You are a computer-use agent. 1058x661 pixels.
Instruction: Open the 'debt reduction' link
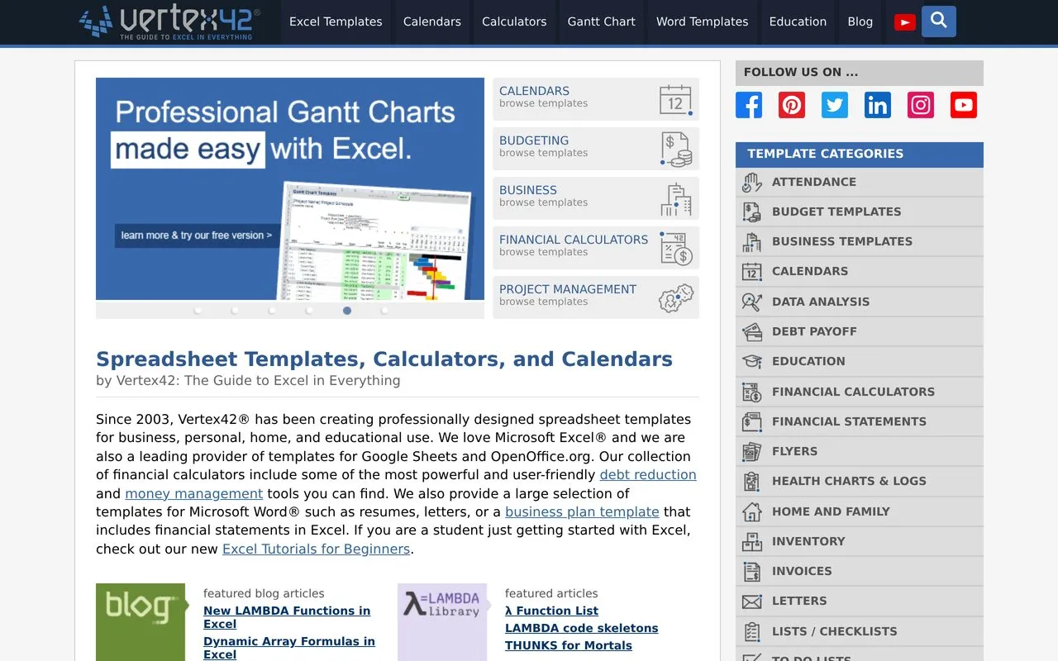[648, 475]
